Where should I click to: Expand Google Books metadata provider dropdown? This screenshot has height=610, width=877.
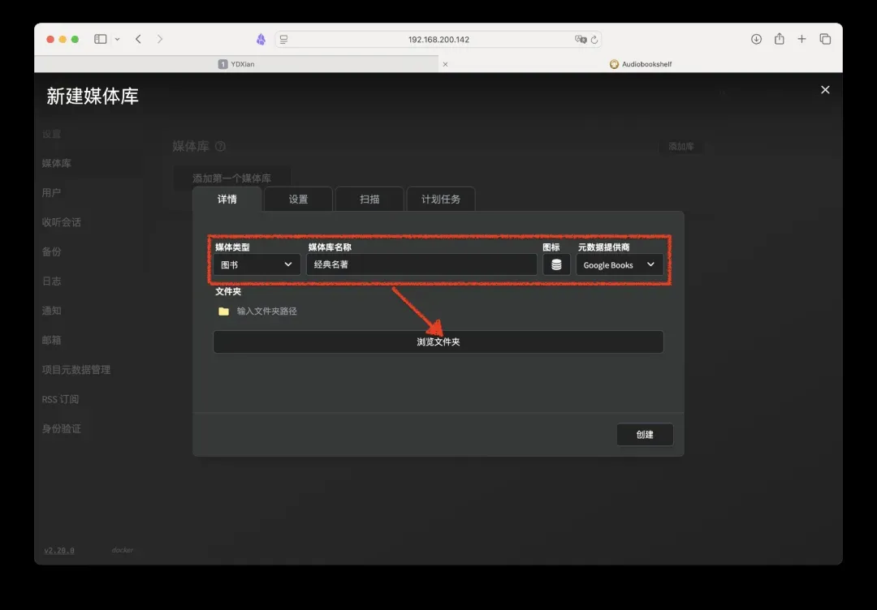point(620,264)
